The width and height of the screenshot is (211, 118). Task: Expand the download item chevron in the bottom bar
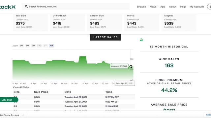pyautogui.click(x=23, y=115)
